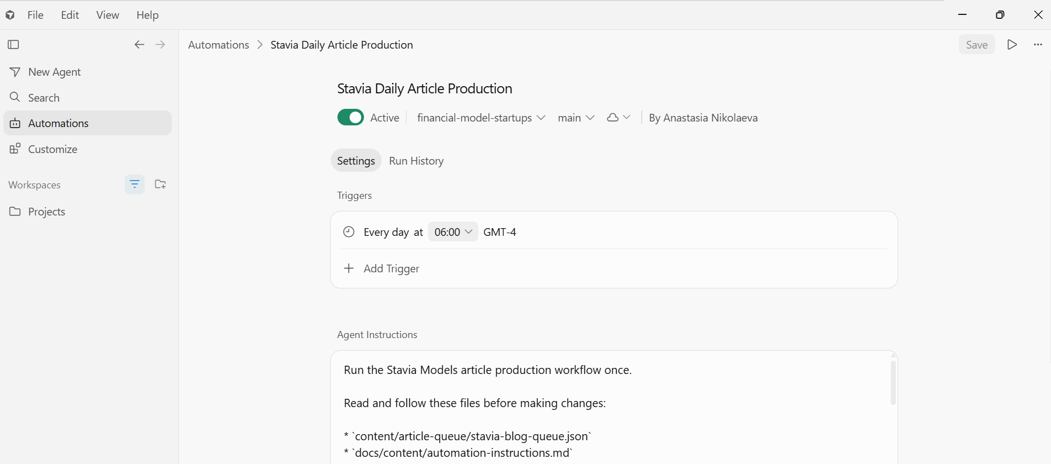
Task: Open the three-dot more options menu
Action: pos(1038,45)
